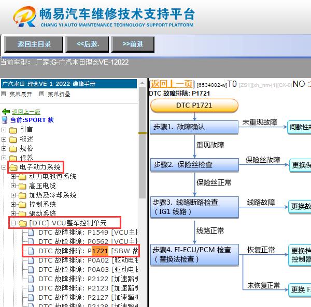Expand the 驱动系统 node
This screenshot has width=311, height=307.
pyautogui.click(x=13, y=213)
